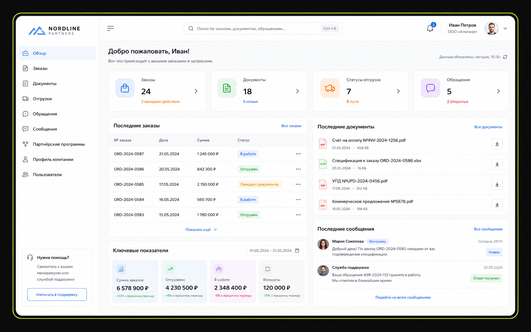Open Заказы card arrow chevron
The height and width of the screenshot is (332, 531).
[196, 91]
